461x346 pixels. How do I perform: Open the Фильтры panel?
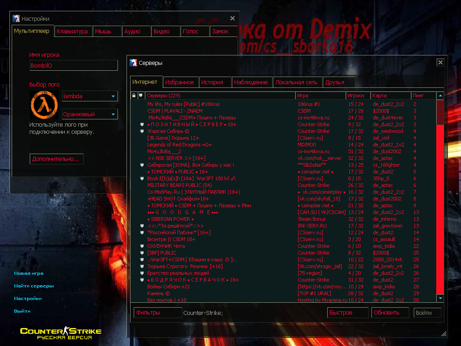point(158,313)
